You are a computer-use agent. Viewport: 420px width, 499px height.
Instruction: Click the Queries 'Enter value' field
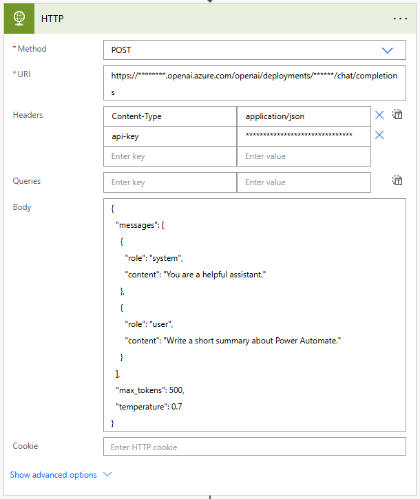303,182
